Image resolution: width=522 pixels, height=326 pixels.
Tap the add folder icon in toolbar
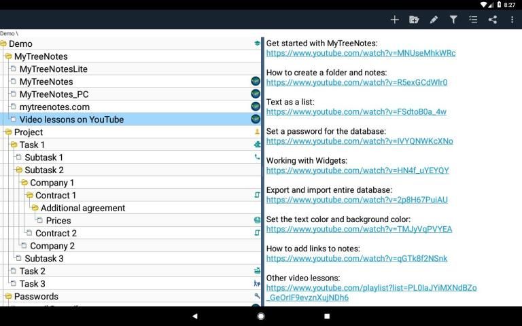tap(414, 20)
